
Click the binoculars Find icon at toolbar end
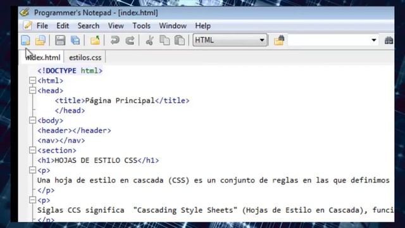tap(389, 41)
